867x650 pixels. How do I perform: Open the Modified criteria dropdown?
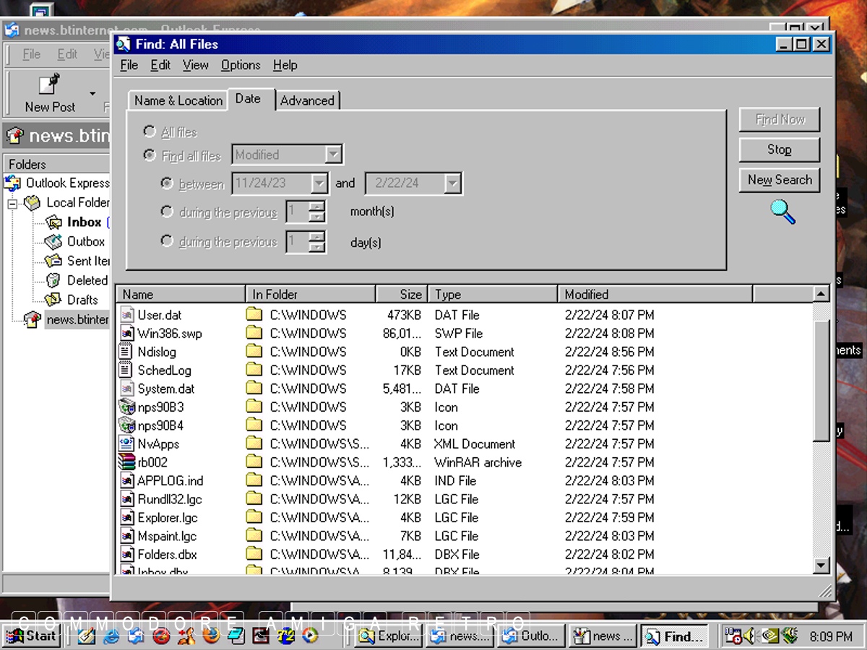click(x=333, y=155)
